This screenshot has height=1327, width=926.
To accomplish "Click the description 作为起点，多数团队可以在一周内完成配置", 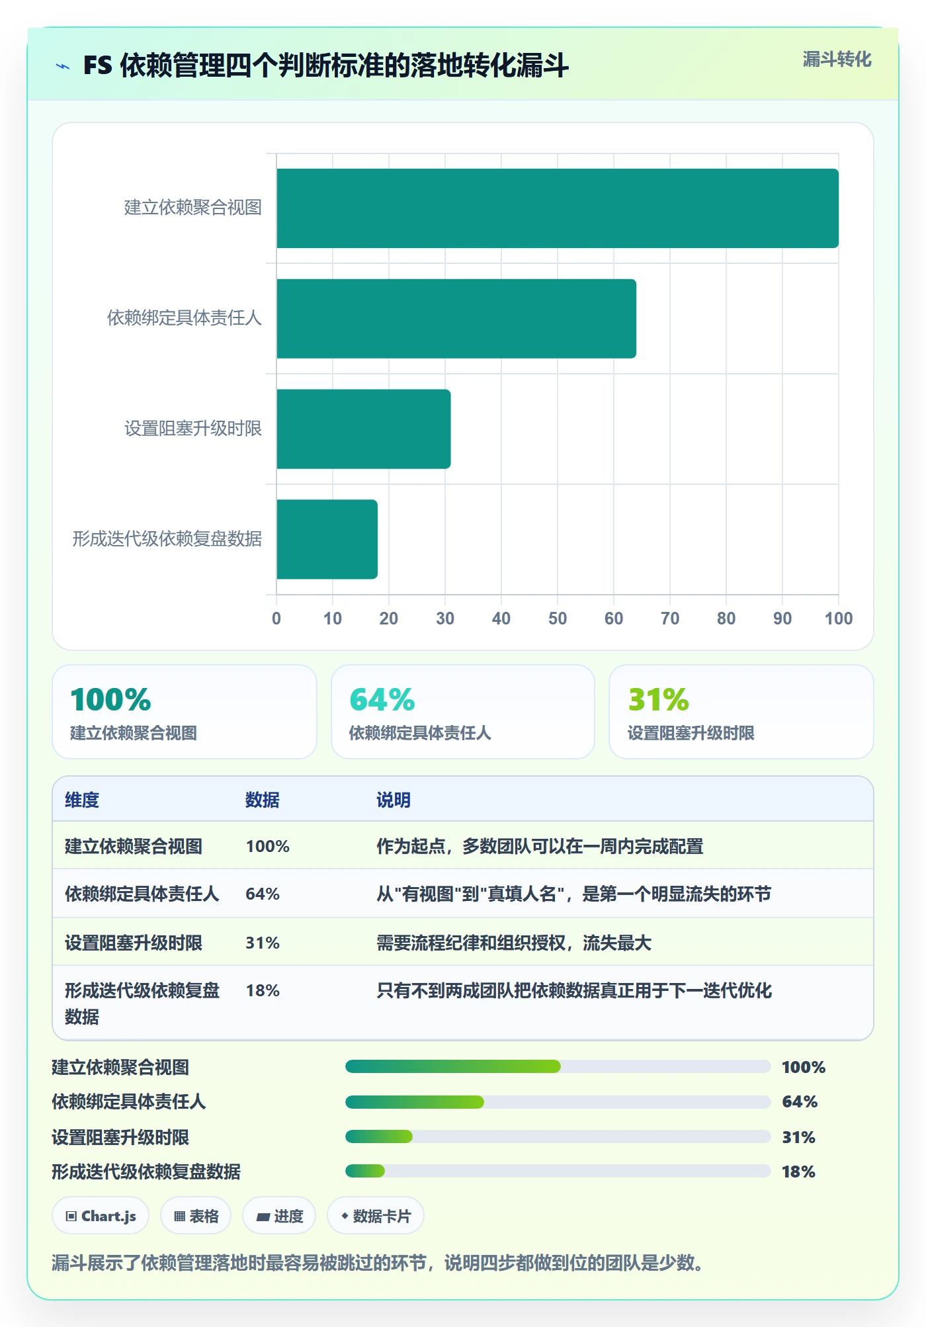I will (x=540, y=846).
